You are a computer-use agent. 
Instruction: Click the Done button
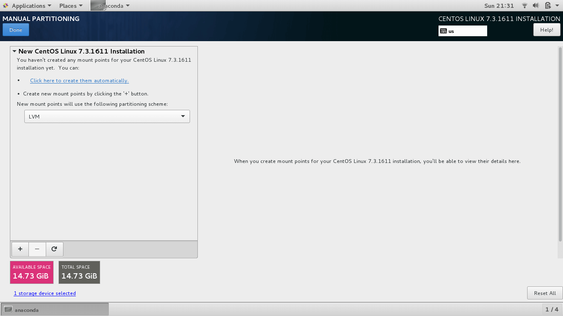click(16, 30)
